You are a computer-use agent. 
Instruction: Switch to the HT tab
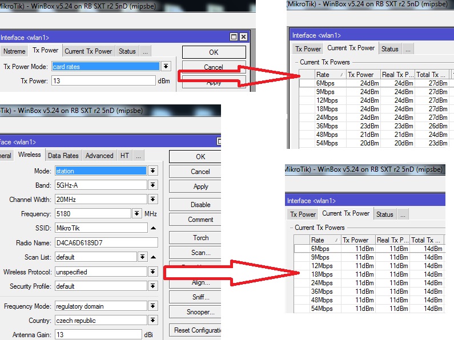(124, 156)
